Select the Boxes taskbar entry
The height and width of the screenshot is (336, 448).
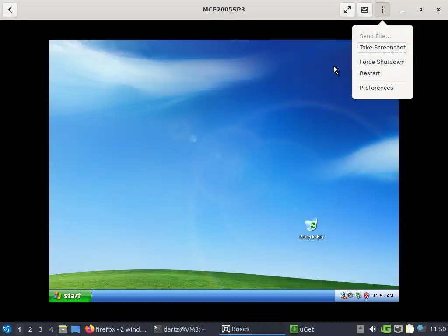point(252,329)
